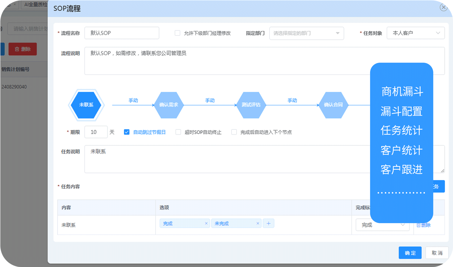Select the 未联系 hexagon node

click(86, 105)
